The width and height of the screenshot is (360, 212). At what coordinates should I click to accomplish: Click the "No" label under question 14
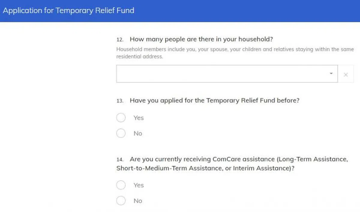click(x=138, y=201)
